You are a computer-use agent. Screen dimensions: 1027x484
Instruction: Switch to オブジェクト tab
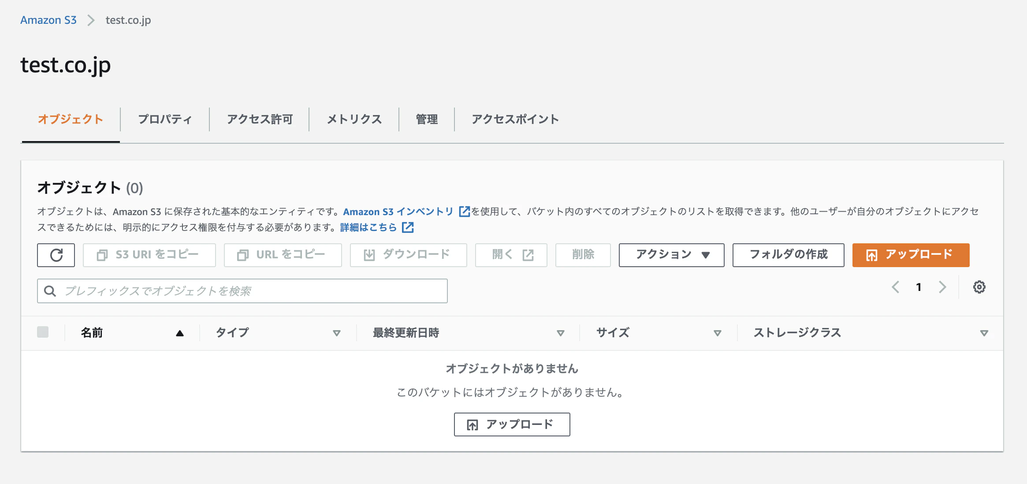(71, 119)
